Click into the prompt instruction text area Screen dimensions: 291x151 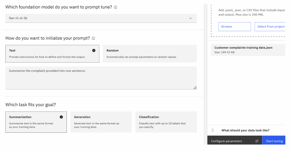pyautogui.click(x=101, y=78)
